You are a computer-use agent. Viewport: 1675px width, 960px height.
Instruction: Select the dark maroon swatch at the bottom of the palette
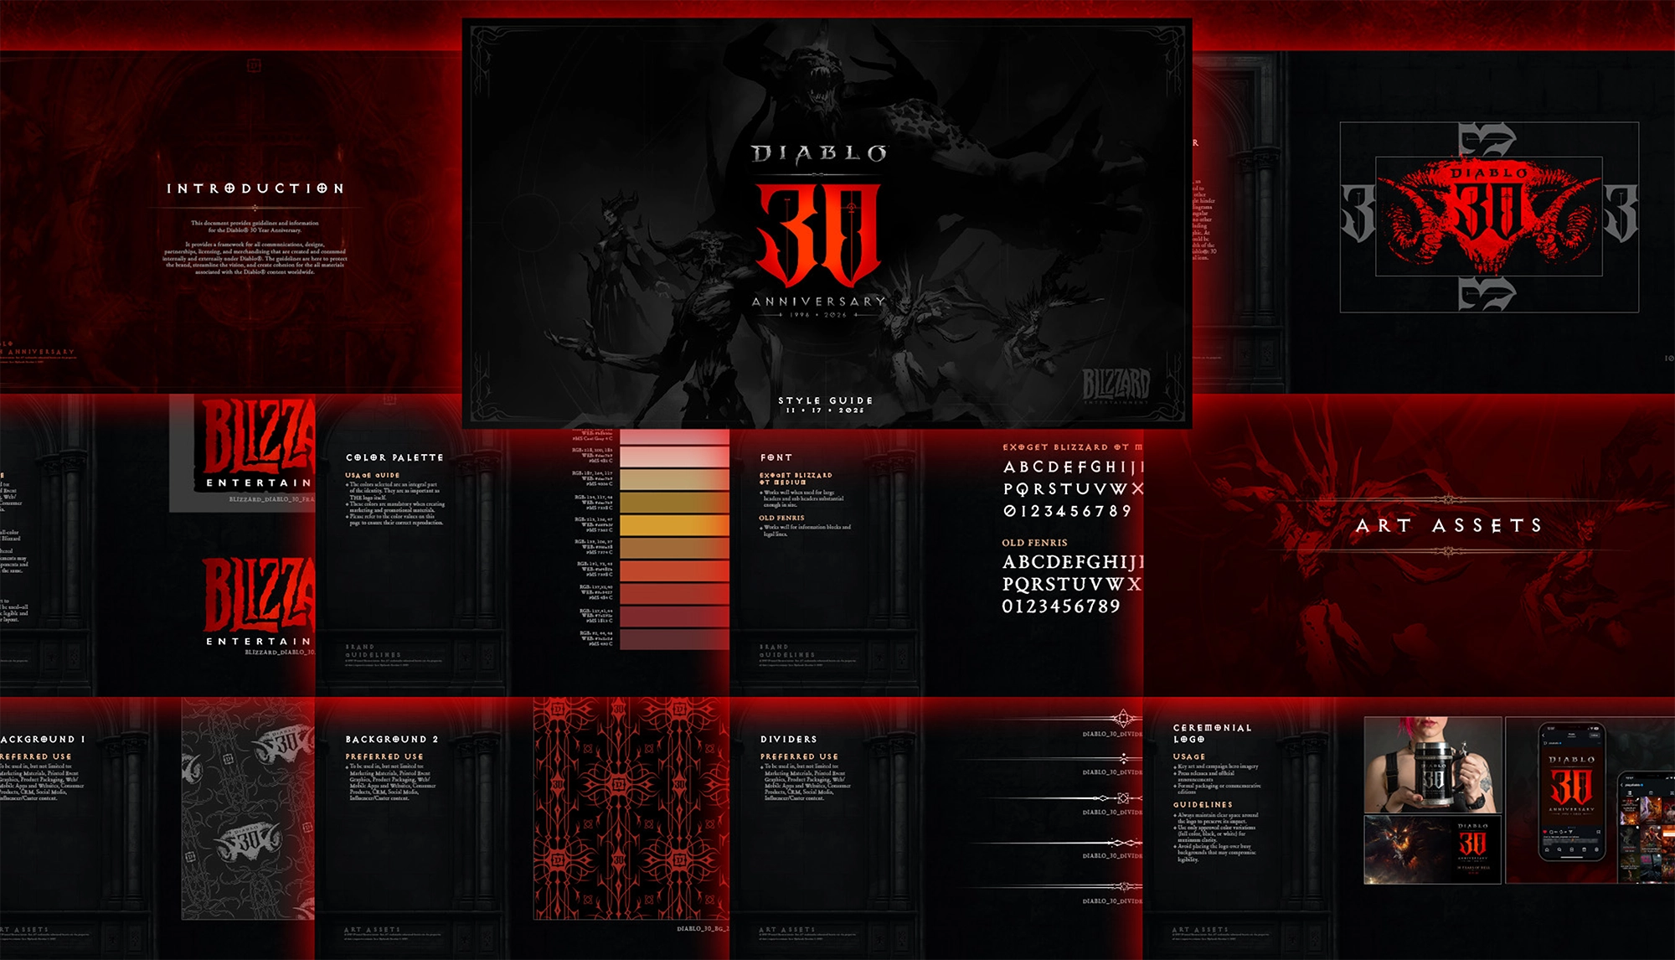(x=674, y=639)
